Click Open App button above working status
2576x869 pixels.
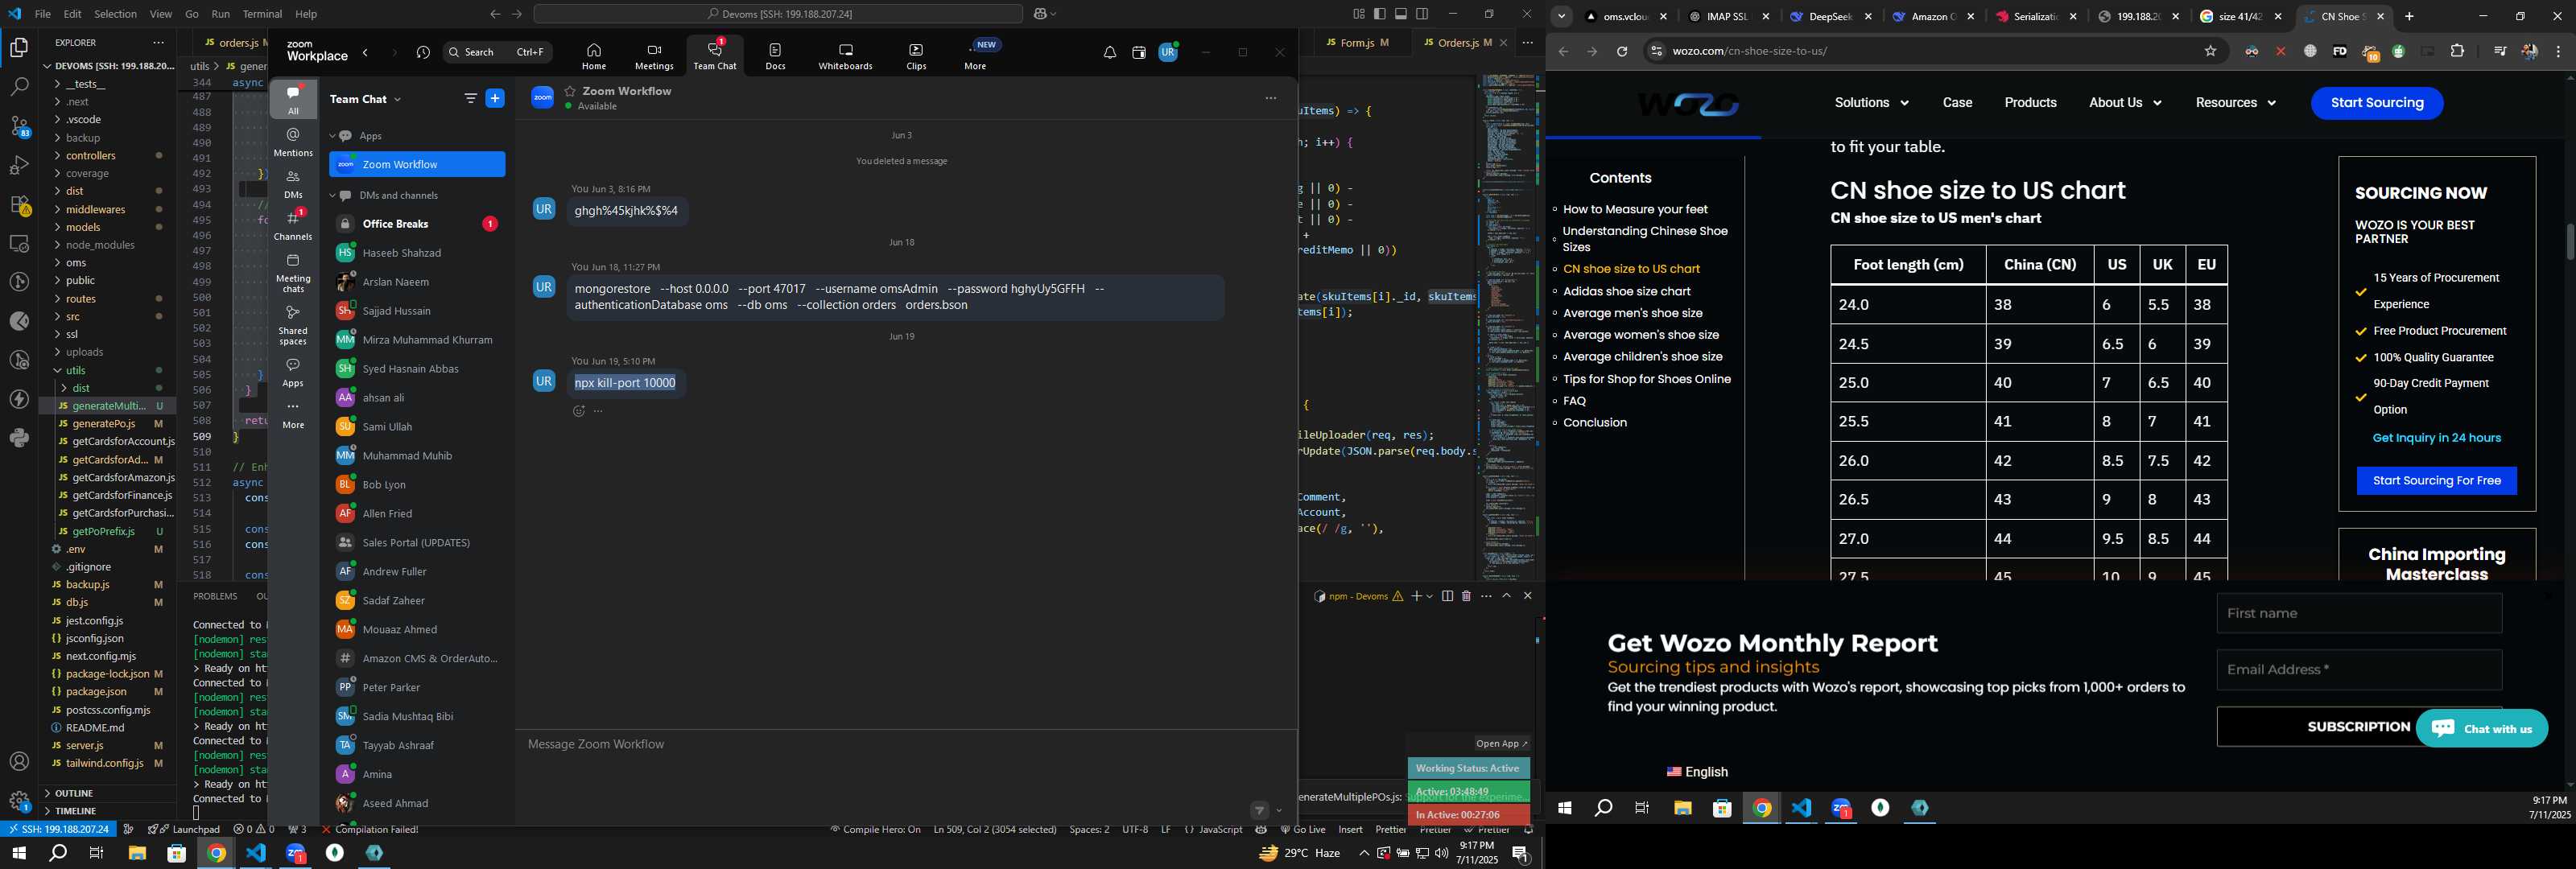pyautogui.click(x=1501, y=744)
